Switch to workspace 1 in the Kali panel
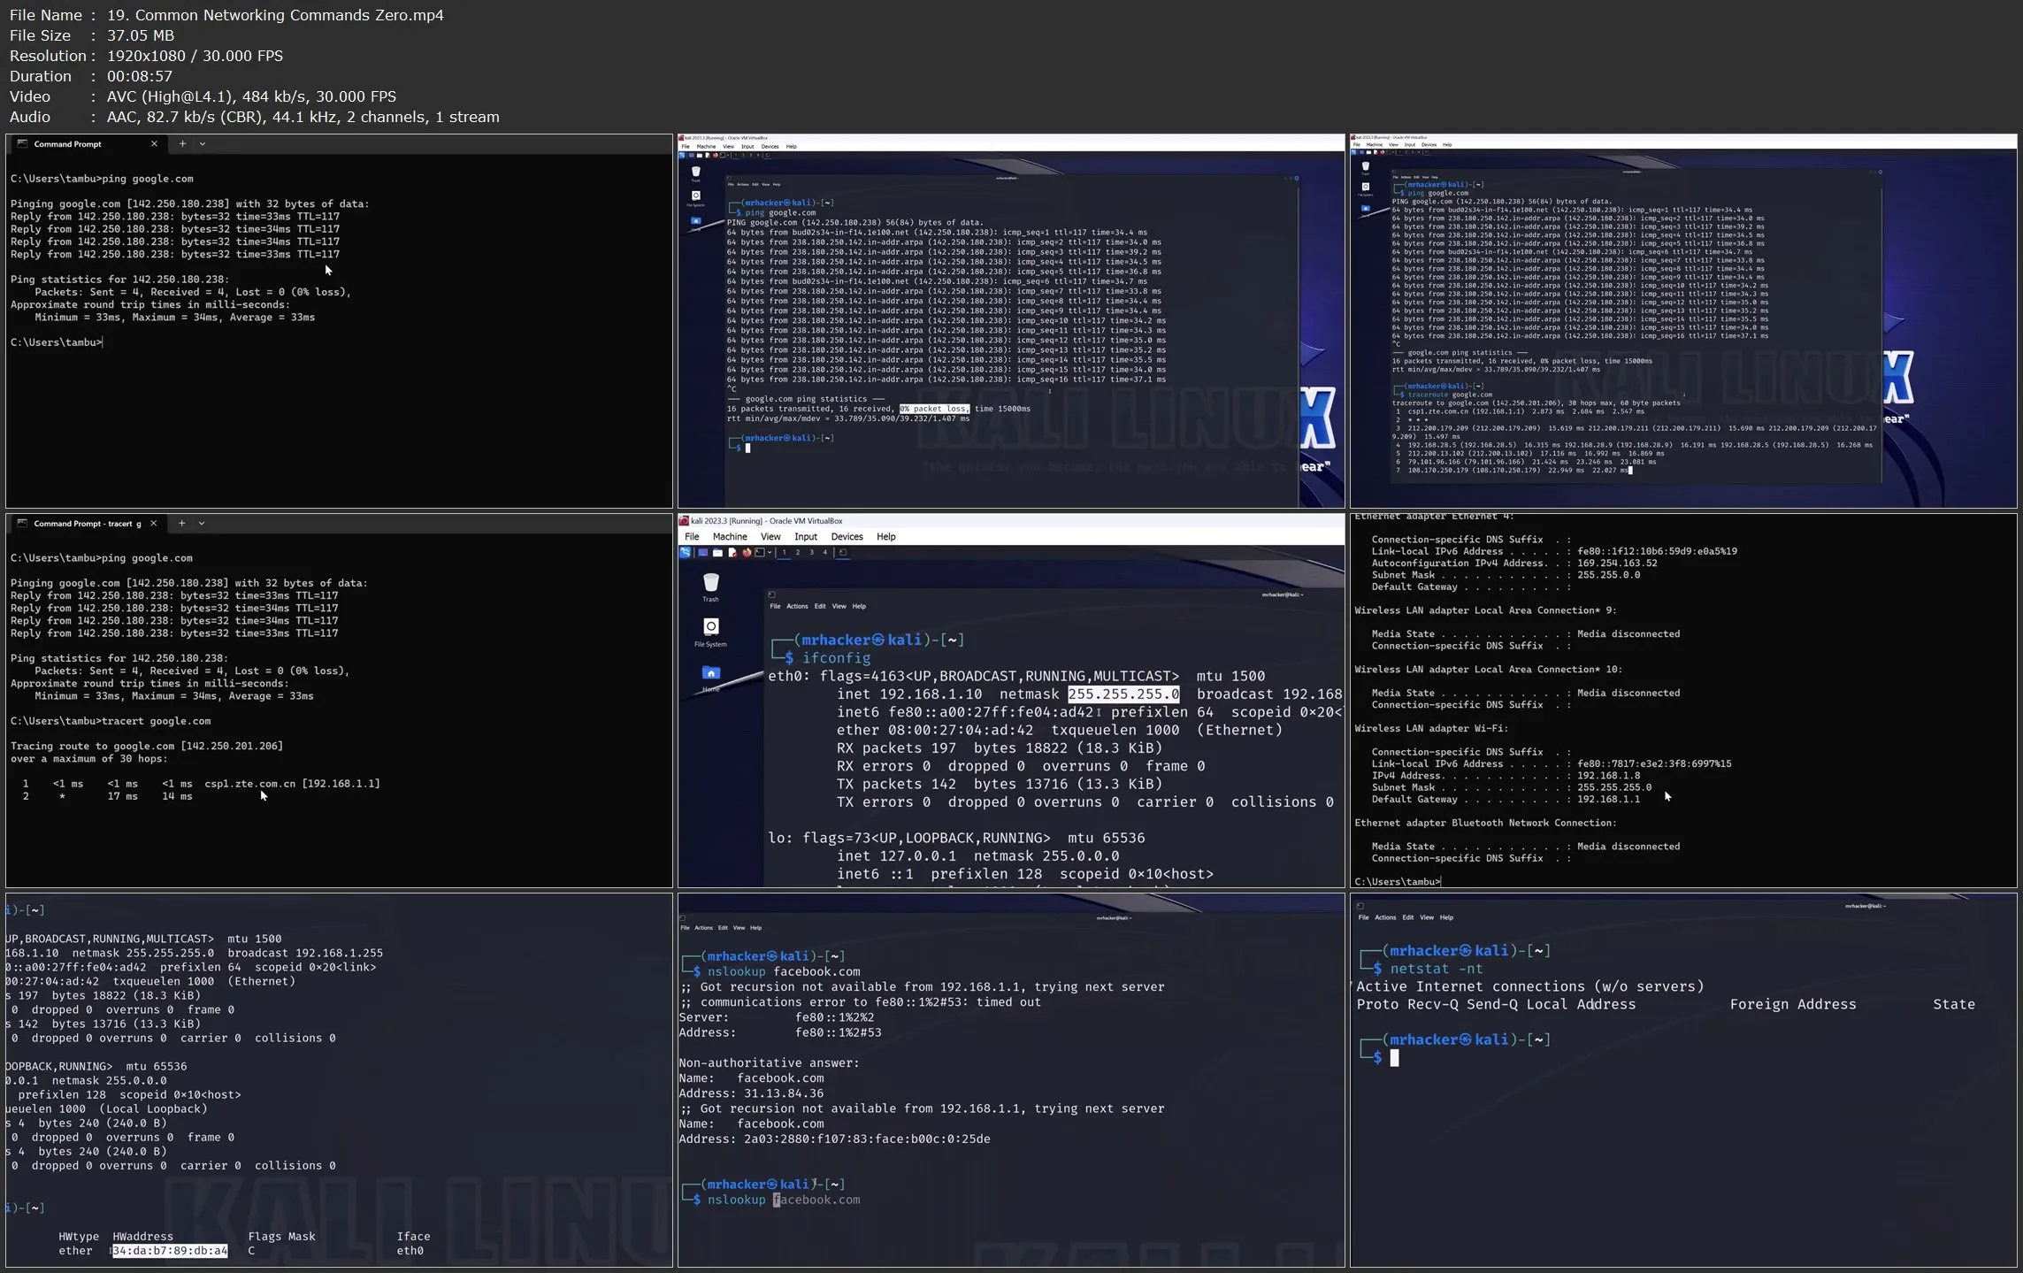The height and width of the screenshot is (1273, 2023). [784, 552]
